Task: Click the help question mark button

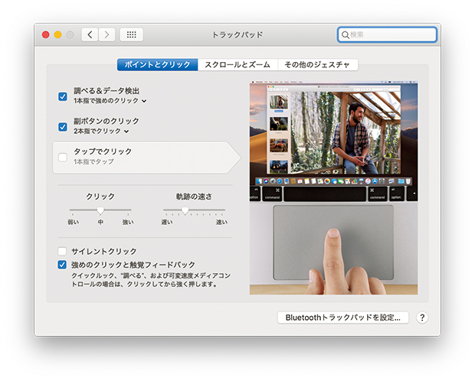Action: pyautogui.click(x=422, y=317)
